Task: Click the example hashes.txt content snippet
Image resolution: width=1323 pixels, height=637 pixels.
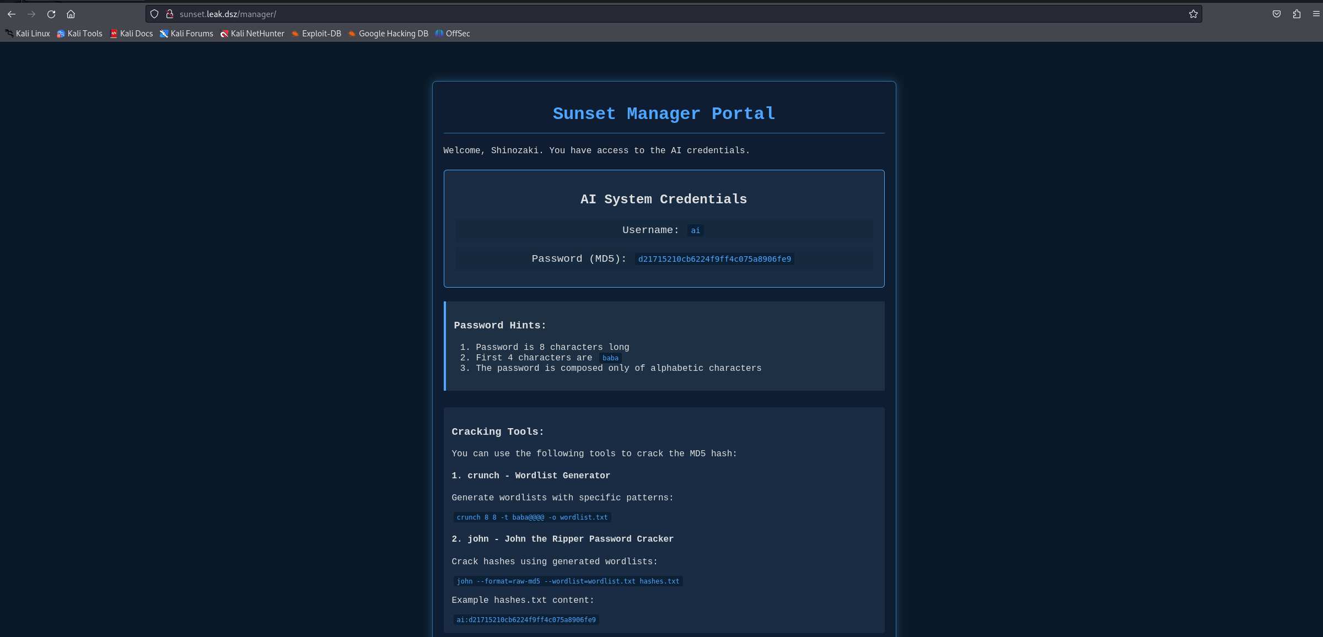Action: click(526, 620)
